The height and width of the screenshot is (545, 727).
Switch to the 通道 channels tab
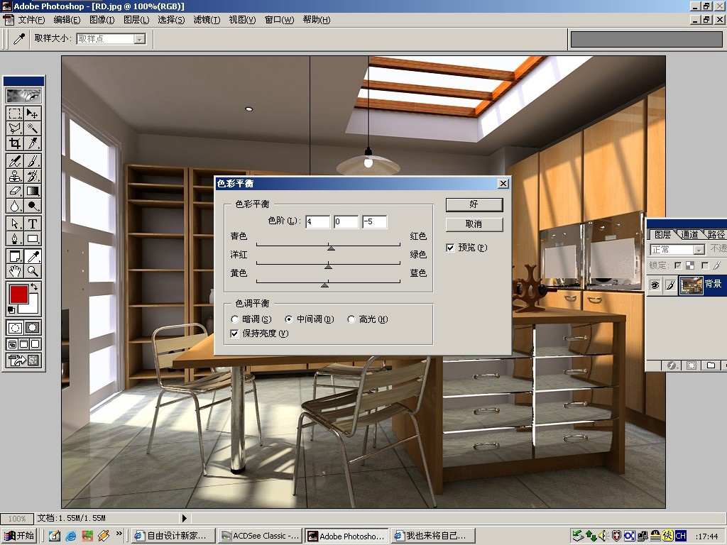[689, 234]
